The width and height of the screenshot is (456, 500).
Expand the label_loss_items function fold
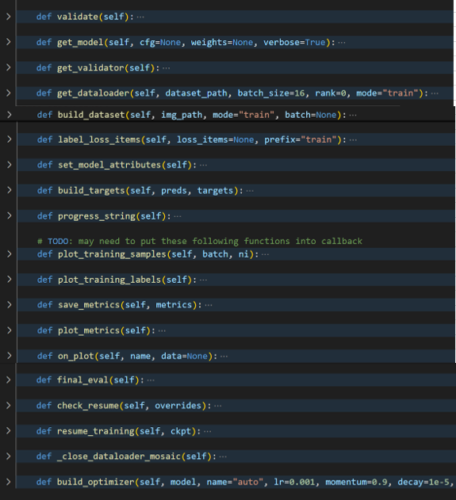[x=10, y=139]
